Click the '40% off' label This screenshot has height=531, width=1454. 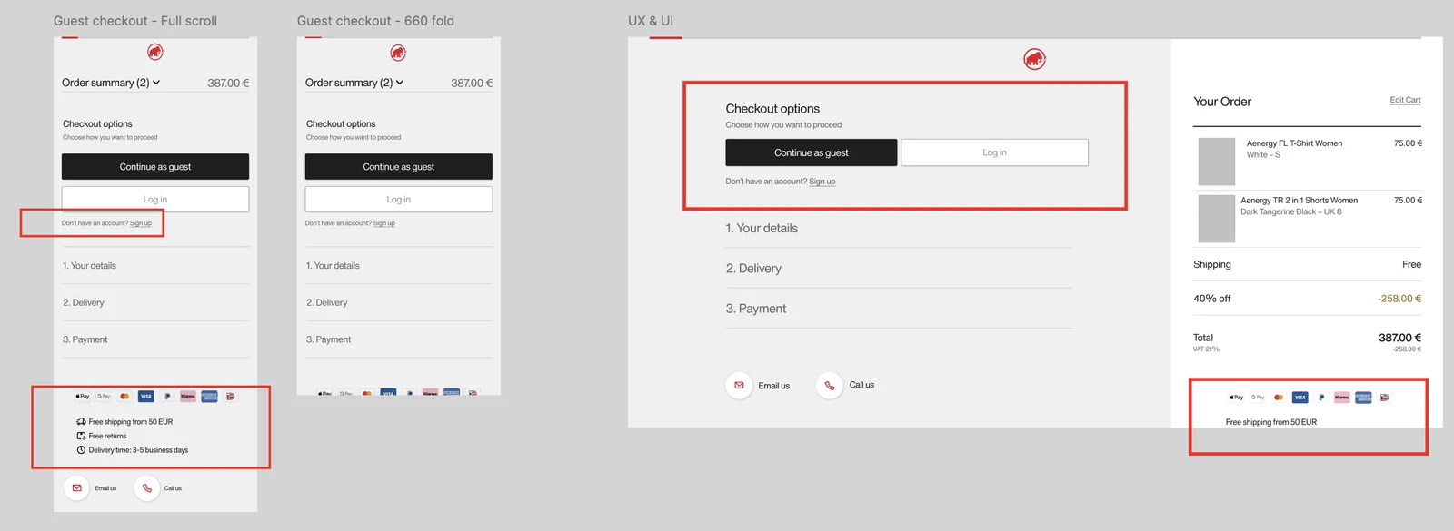pyautogui.click(x=1212, y=299)
